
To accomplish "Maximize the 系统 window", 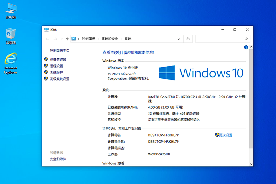I will click(x=235, y=29).
